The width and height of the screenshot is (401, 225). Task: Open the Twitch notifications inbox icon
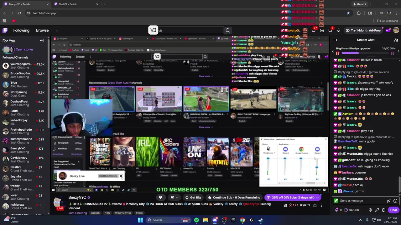322,30
